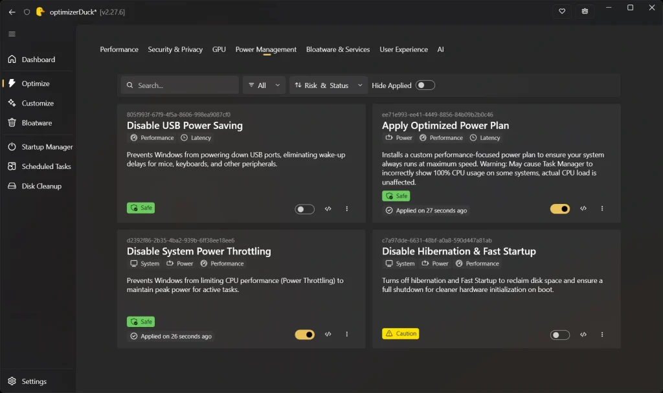View code for Disable System Power Throttling
Viewport: 663px width, 393px height.
(328, 334)
